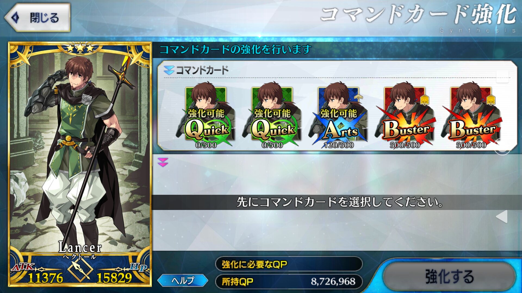Open the ヘルプ help button
The height and width of the screenshot is (293, 522).
tap(183, 281)
